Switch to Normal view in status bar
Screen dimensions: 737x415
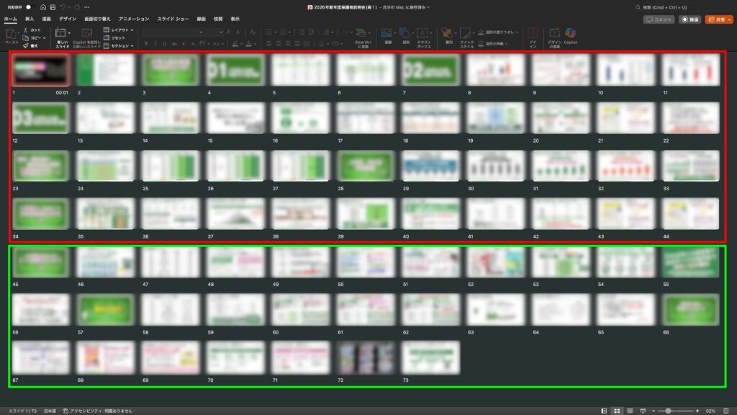604,410
